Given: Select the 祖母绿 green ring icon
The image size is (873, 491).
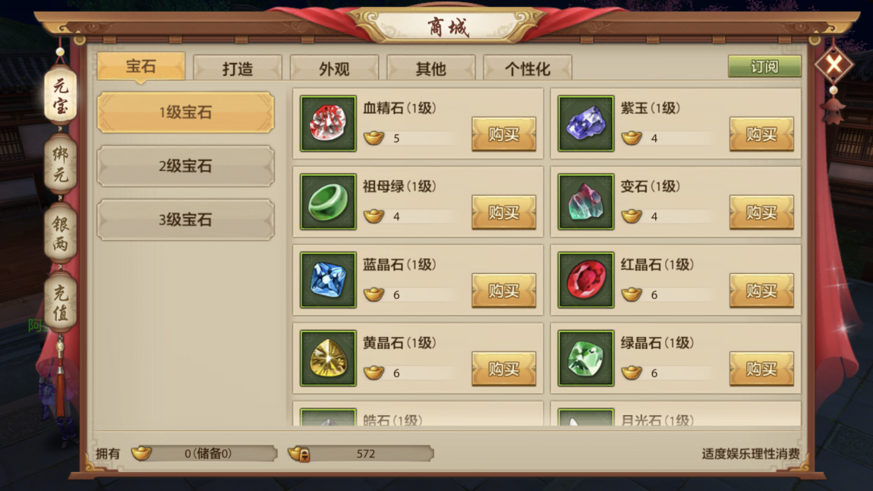Looking at the screenshot, I should tap(328, 202).
